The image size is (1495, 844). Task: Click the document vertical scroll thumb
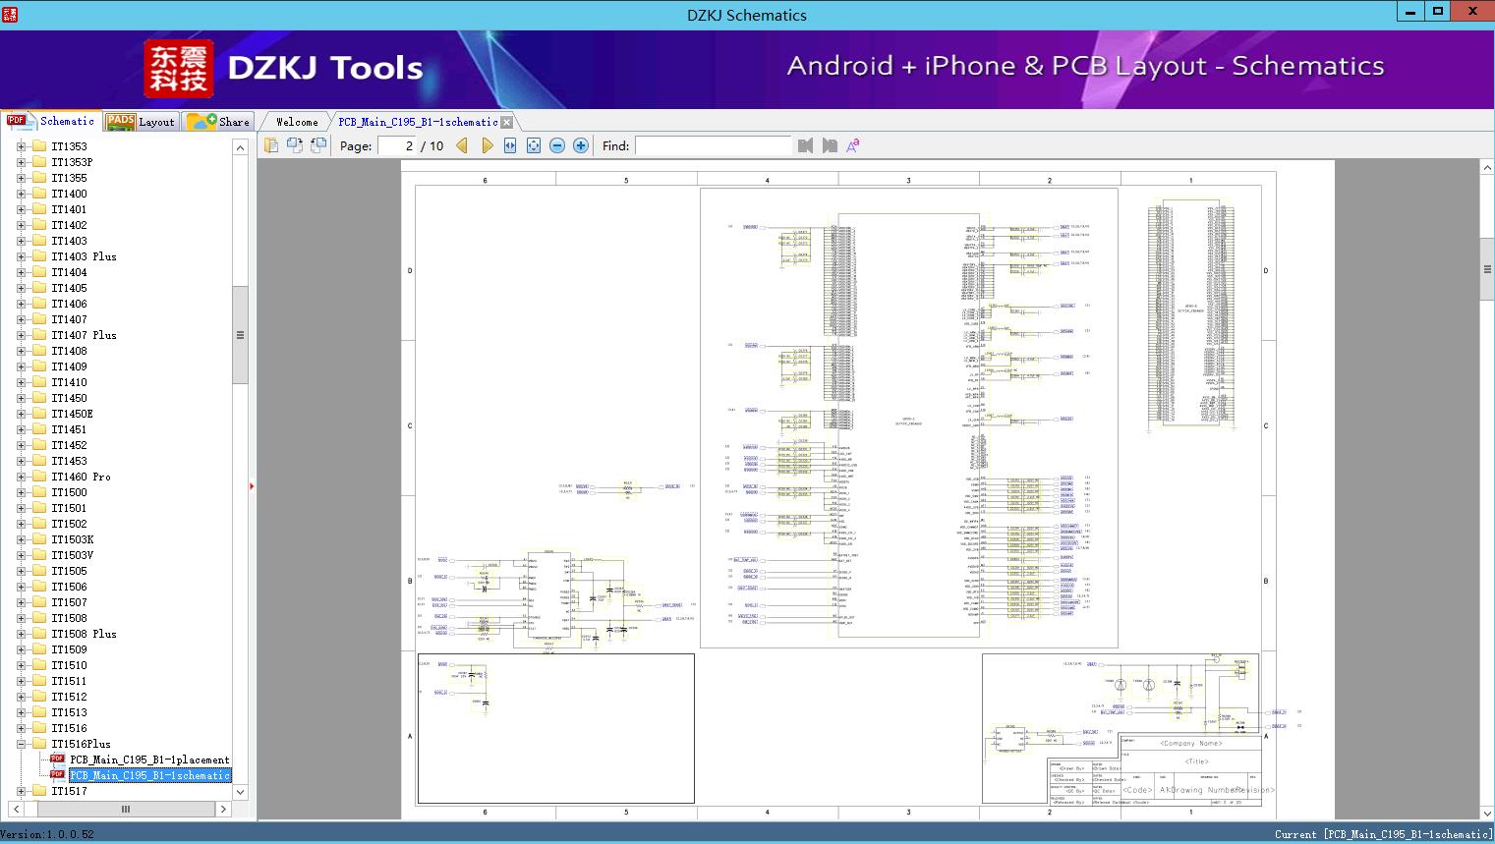[x=1487, y=270]
